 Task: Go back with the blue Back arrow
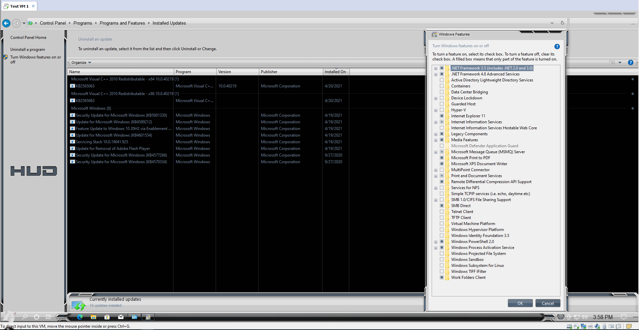6,23
